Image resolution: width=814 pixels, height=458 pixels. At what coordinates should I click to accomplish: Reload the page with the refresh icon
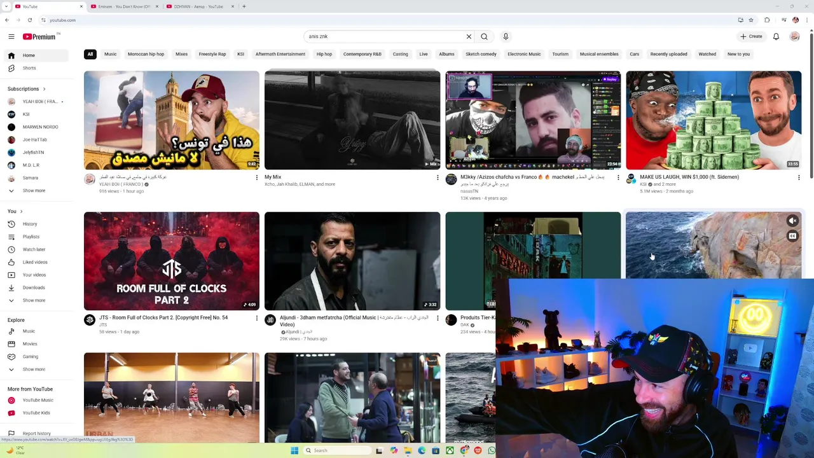click(29, 20)
